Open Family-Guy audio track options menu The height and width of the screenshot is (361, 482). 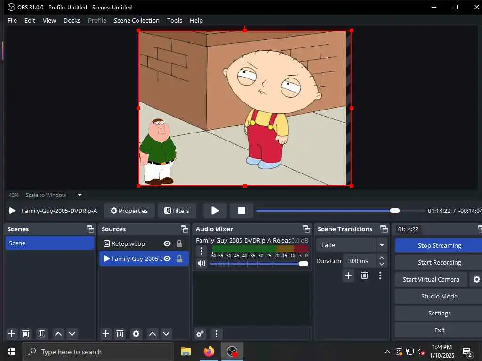(x=201, y=251)
